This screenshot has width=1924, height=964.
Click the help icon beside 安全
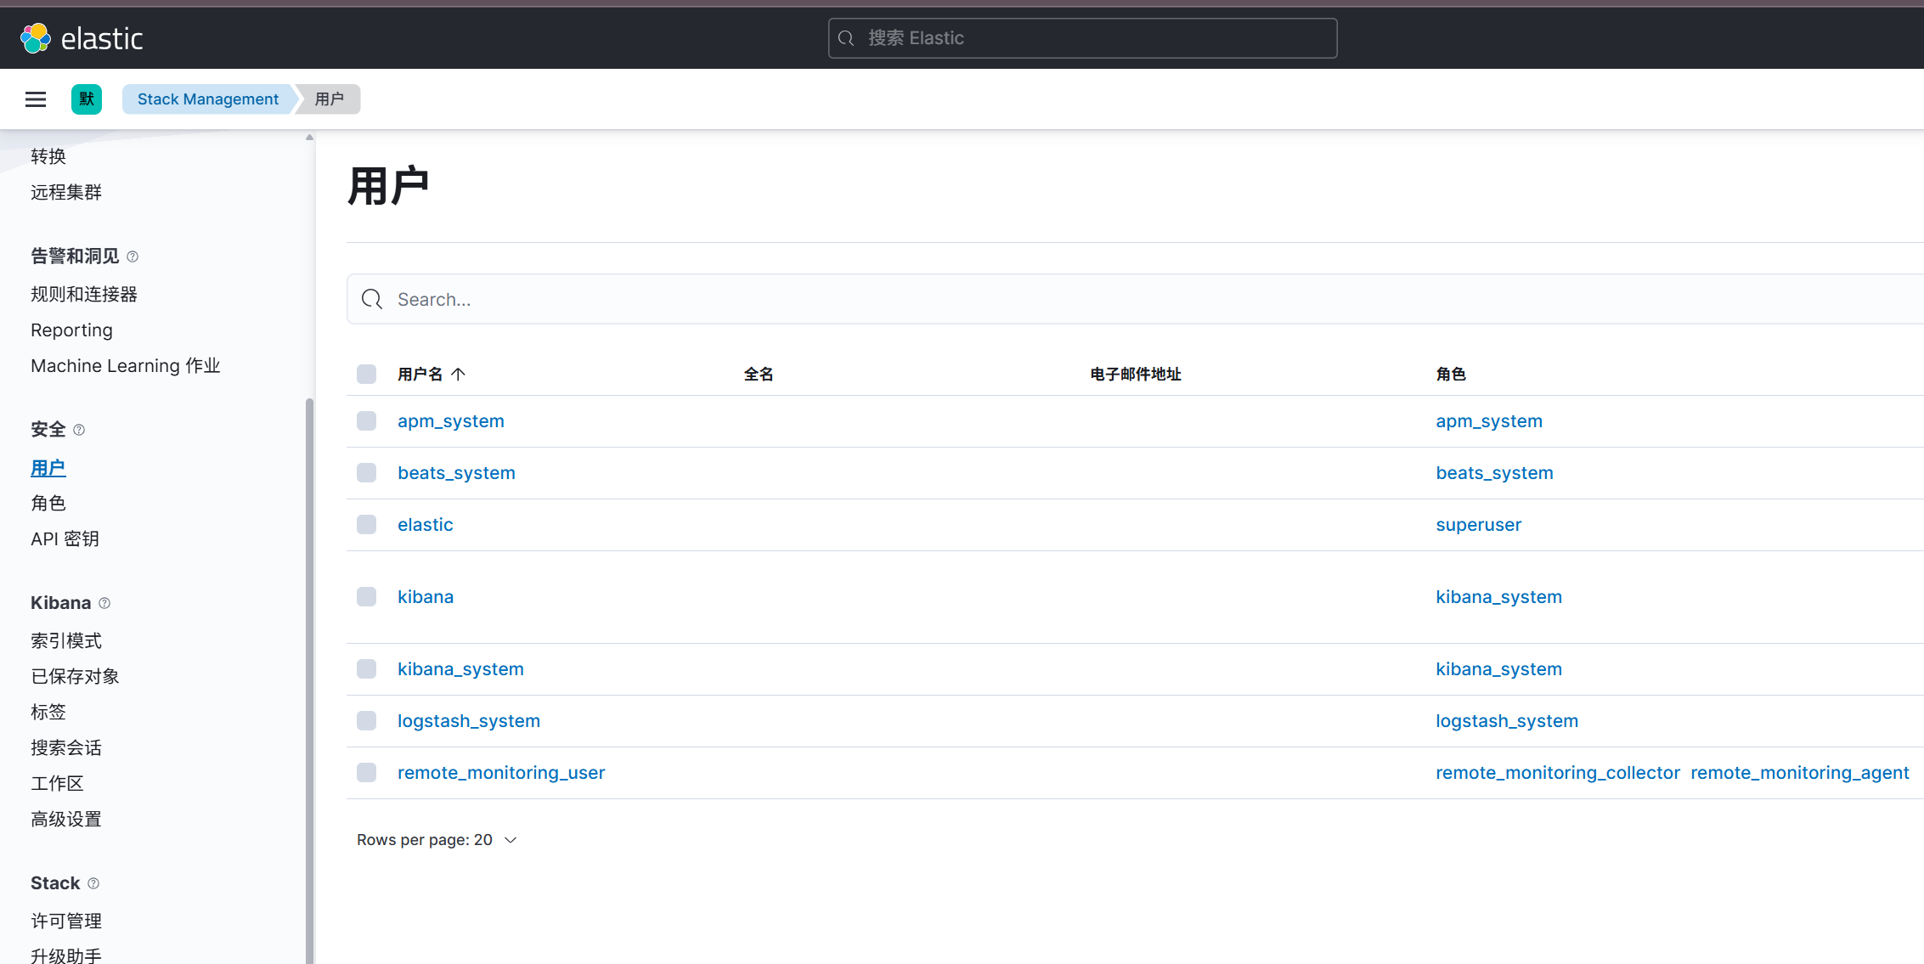click(79, 430)
